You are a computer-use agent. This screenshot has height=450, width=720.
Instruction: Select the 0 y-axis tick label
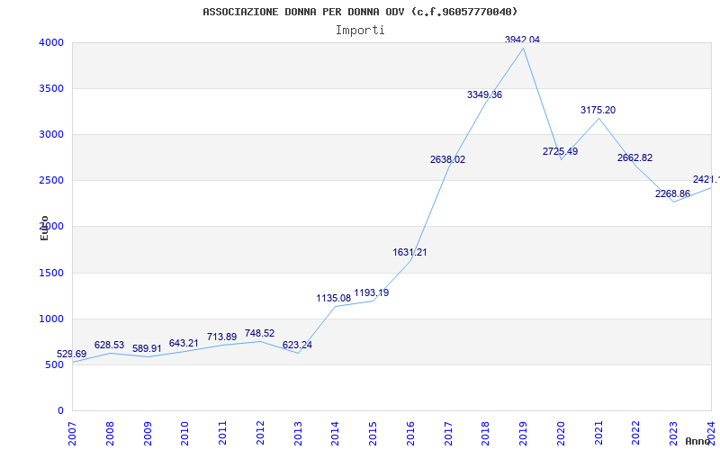[x=60, y=411]
